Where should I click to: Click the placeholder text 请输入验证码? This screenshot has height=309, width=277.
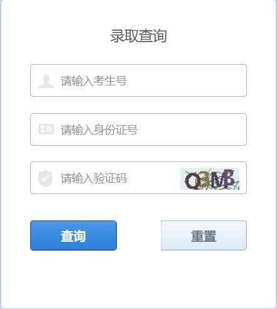point(94,178)
